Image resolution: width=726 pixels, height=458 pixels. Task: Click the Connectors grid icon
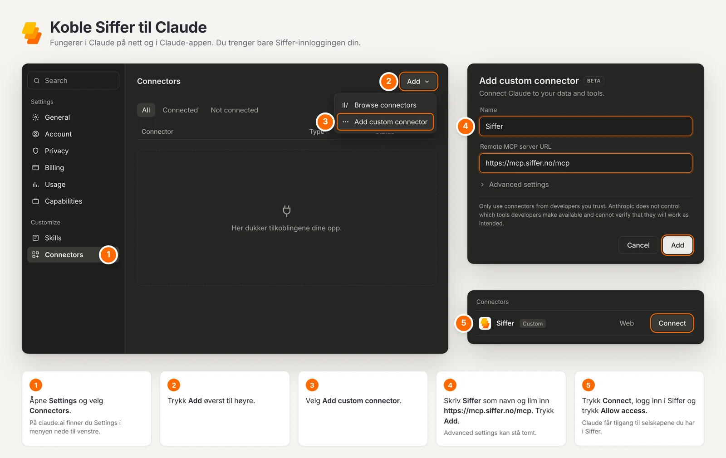pos(35,255)
